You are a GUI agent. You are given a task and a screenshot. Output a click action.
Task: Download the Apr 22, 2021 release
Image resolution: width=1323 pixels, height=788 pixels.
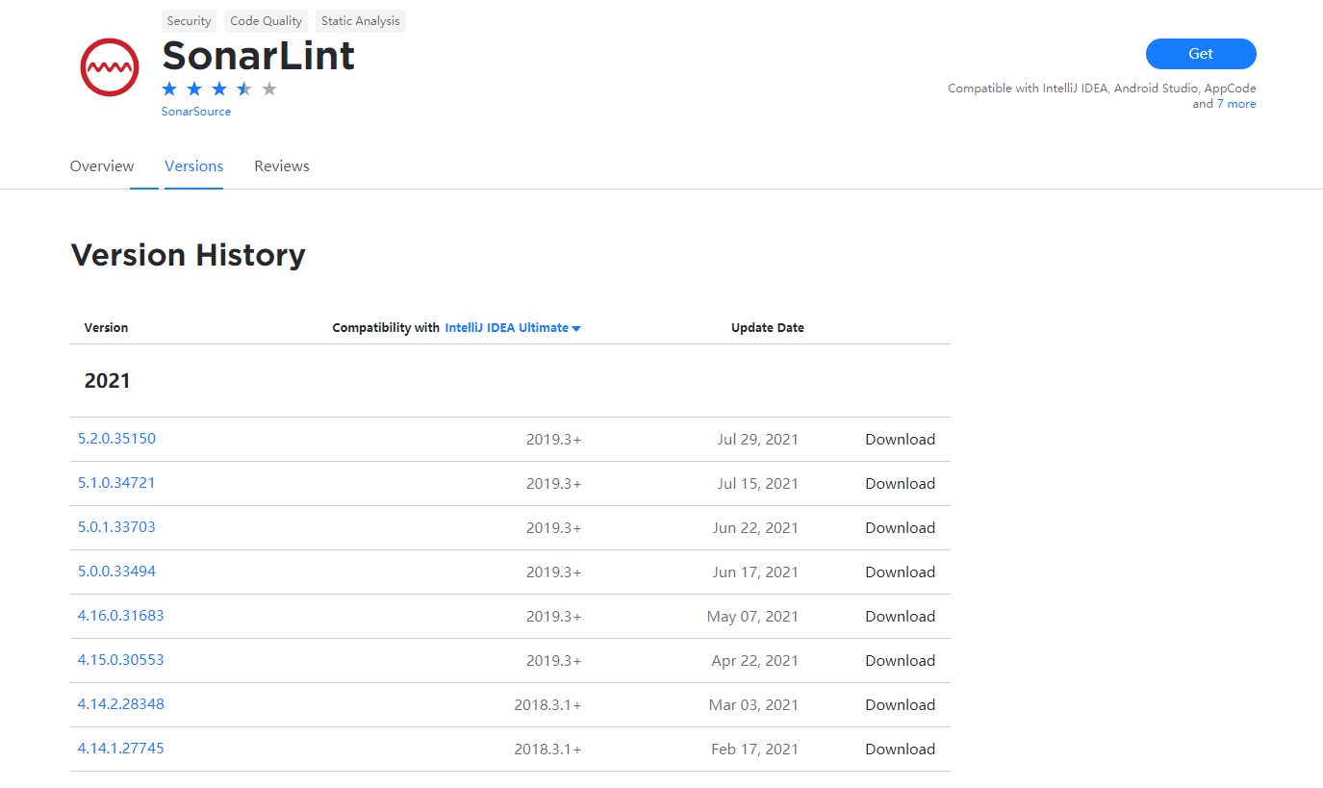tap(900, 661)
